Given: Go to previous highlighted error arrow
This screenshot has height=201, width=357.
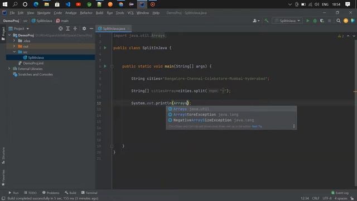Looking at the screenshot, I should [348, 36].
